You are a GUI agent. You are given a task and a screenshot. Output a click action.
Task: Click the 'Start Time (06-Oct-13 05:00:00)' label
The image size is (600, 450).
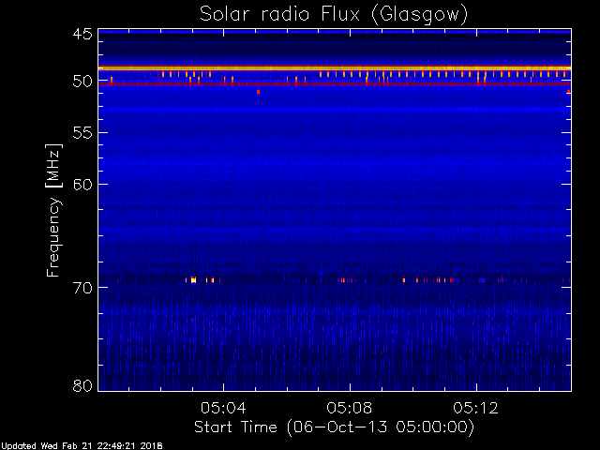[334, 427]
